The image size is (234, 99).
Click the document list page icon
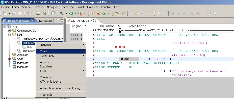coord(53,13)
